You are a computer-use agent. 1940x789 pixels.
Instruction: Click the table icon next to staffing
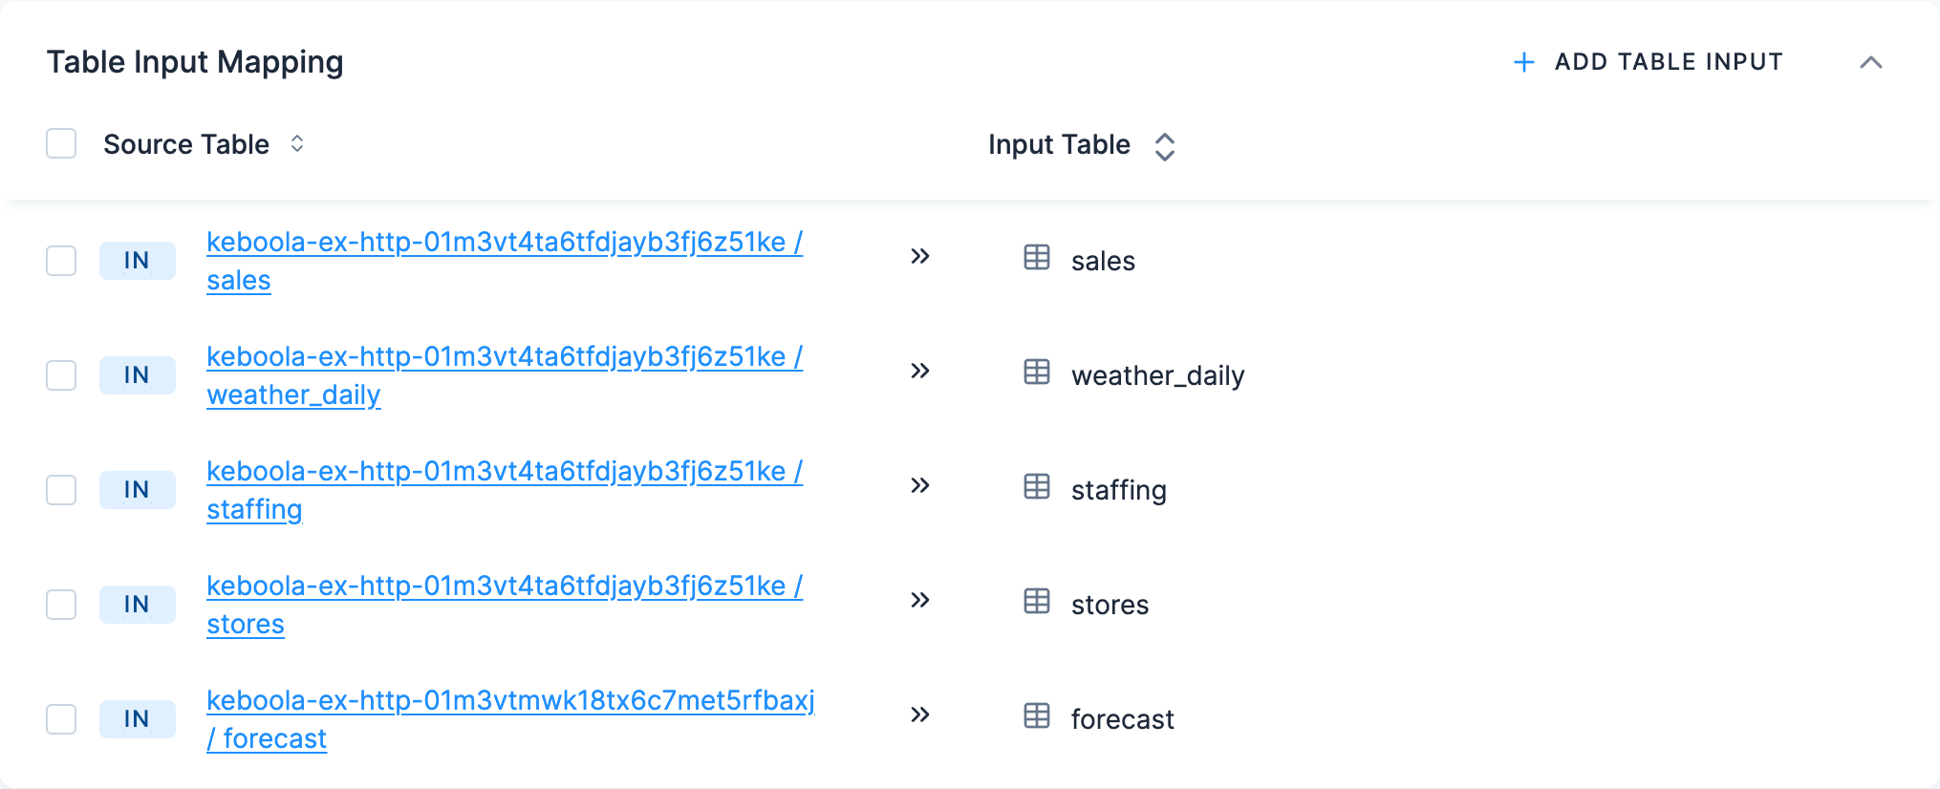[x=1037, y=486]
